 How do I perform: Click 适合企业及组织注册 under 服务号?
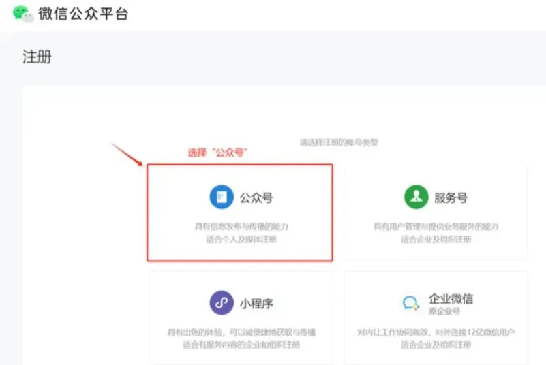[436, 239]
